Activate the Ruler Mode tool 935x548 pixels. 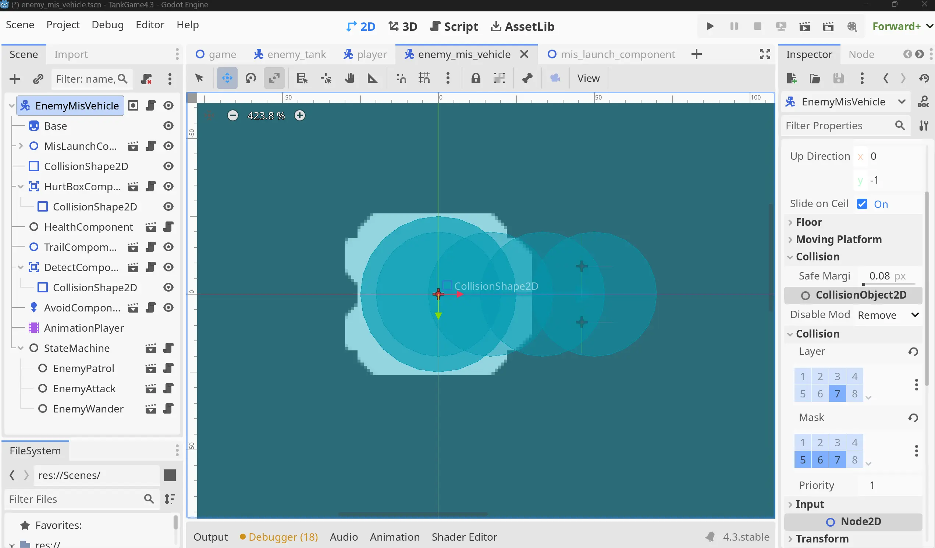click(x=372, y=78)
